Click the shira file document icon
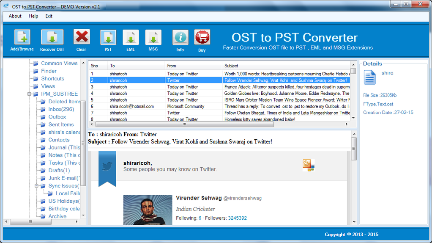This screenshot has height=243, width=432. pos(369,77)
